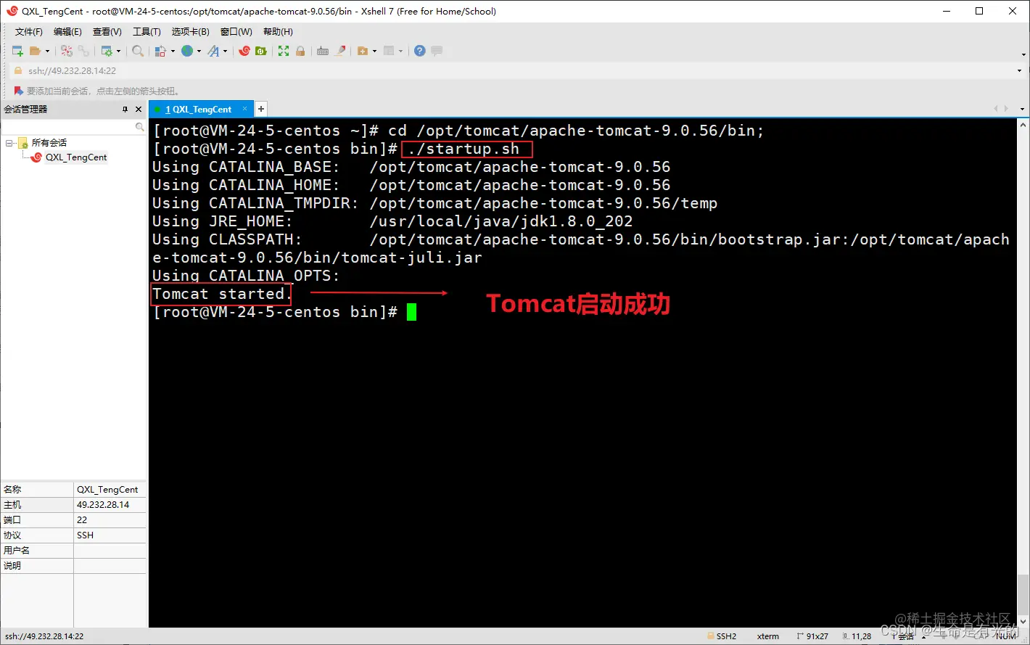Click the Find magnifier icon
The height and width of the screenshot is (645, 1030).
[138, 51]
